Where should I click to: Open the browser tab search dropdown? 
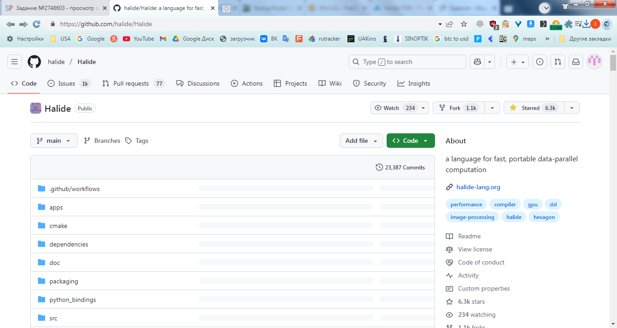click(x=545, y=7)
